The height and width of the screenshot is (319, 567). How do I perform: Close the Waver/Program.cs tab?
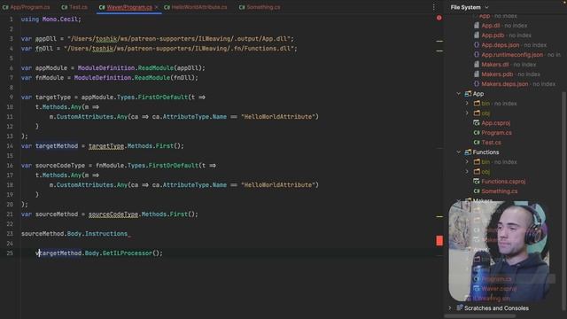point(157,7)
